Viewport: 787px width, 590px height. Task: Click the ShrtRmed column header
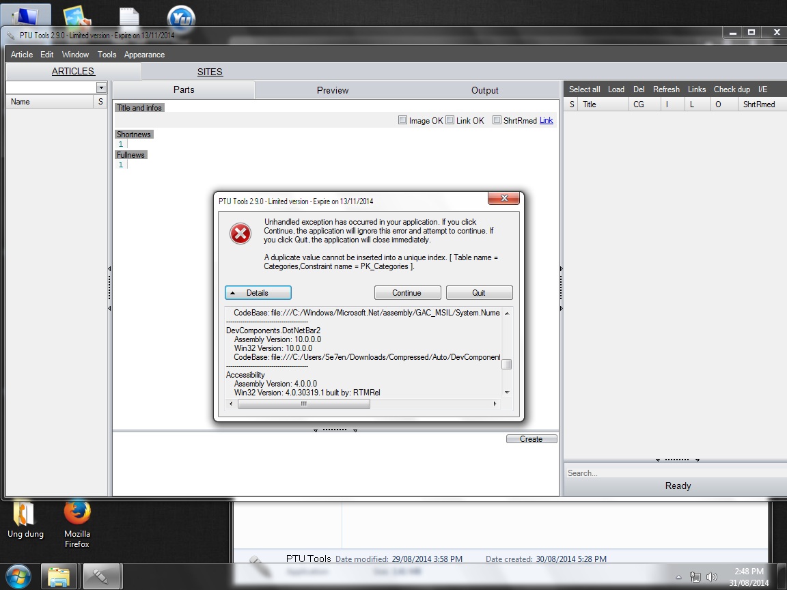[762, 104]
